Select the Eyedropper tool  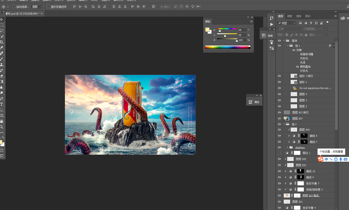[2, 48]
